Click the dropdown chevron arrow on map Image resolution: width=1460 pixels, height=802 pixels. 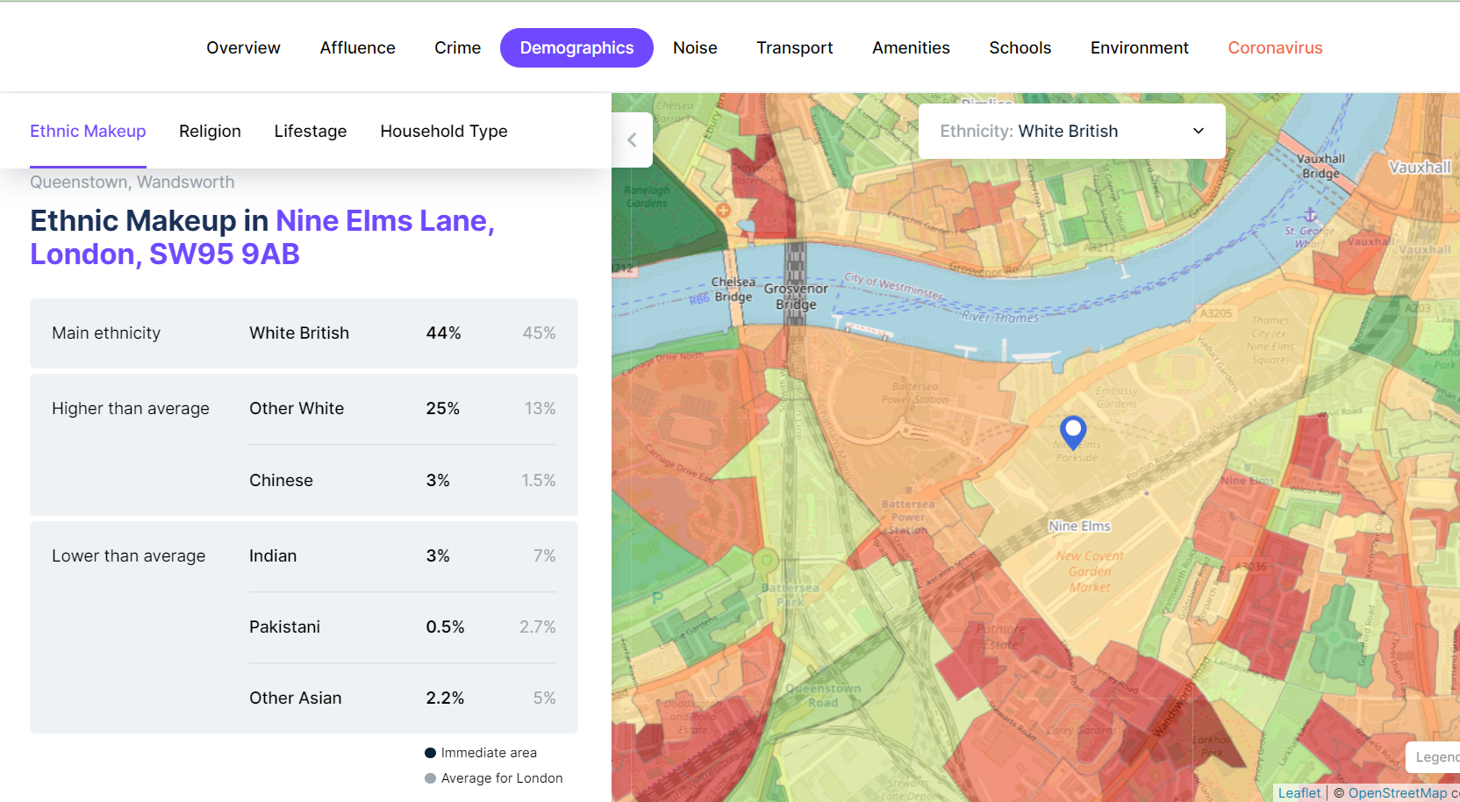point(1199,131)
